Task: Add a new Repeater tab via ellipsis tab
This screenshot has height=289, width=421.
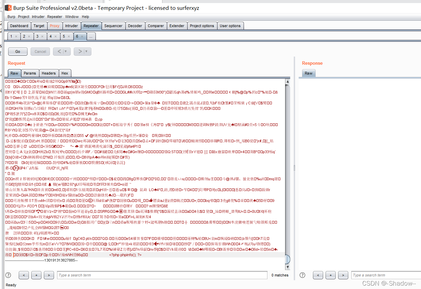Action: coord(91,36)
